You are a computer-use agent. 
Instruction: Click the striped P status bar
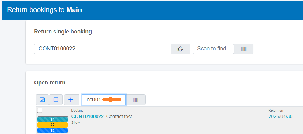point(52,119)
